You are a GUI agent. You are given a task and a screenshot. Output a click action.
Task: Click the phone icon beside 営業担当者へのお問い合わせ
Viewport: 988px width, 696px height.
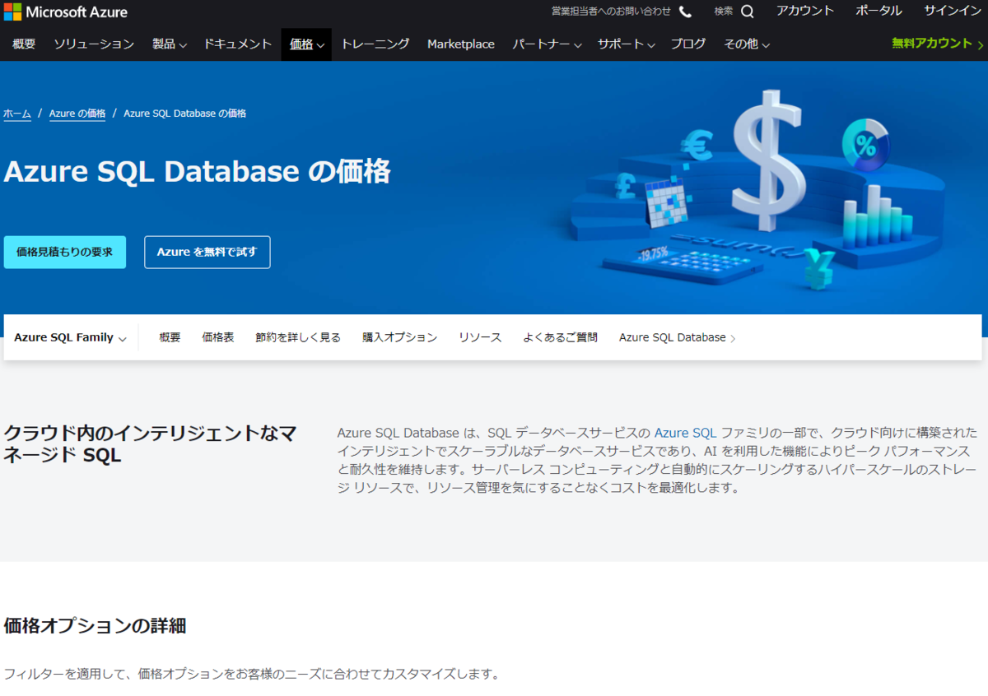[x=685, y=11]
